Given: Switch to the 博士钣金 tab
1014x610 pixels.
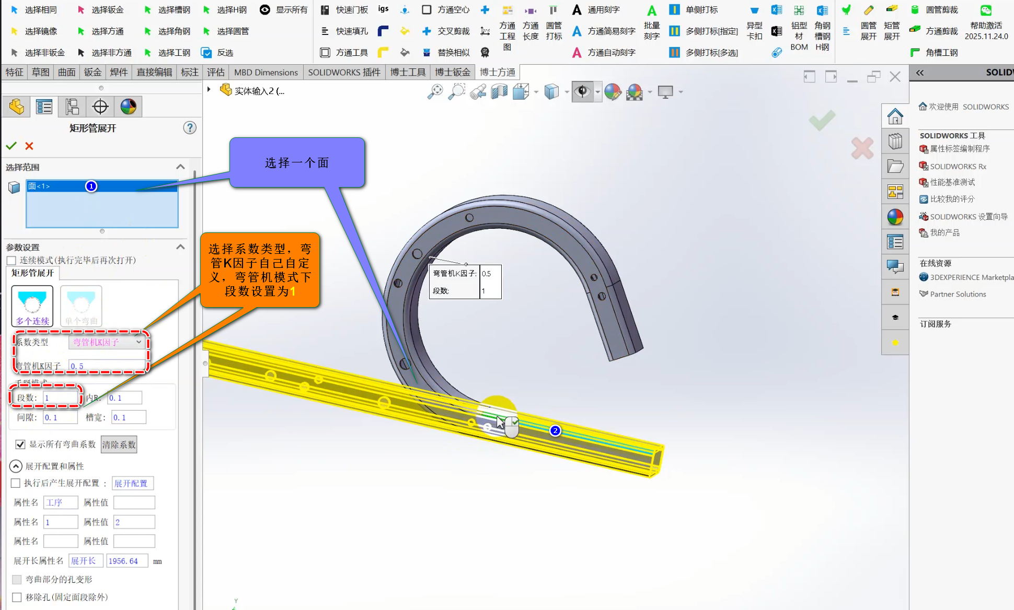Looking at the screenshot, I should (452, 73).
